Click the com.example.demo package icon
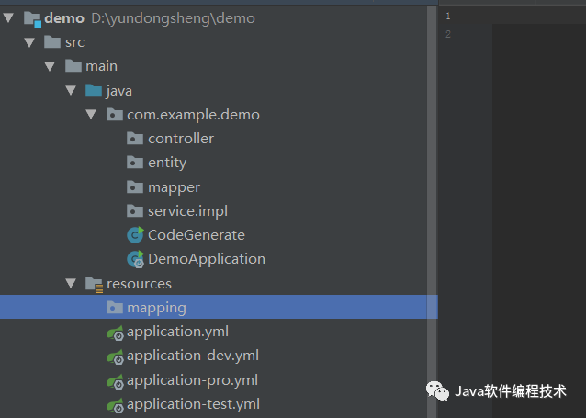Image resolution: width=586 pixels, height=418 pixels. pos(115,115)
